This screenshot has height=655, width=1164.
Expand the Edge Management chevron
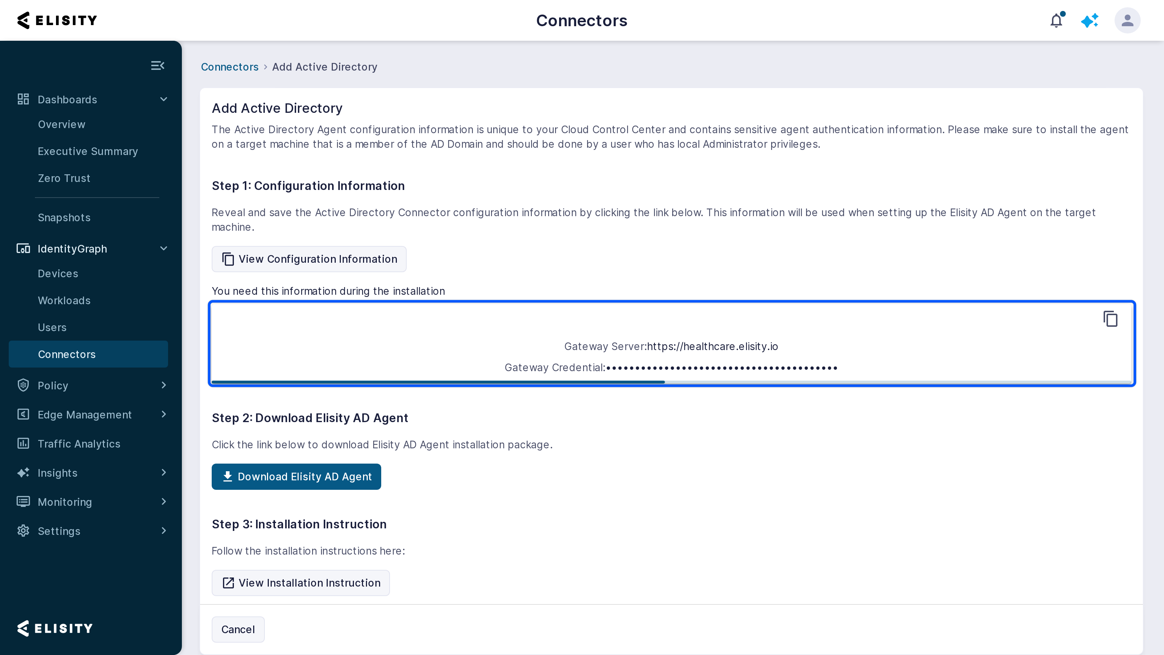pyautogui.click(x=164, y=414)
